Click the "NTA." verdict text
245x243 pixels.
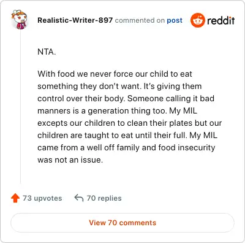tap(47, 52)
